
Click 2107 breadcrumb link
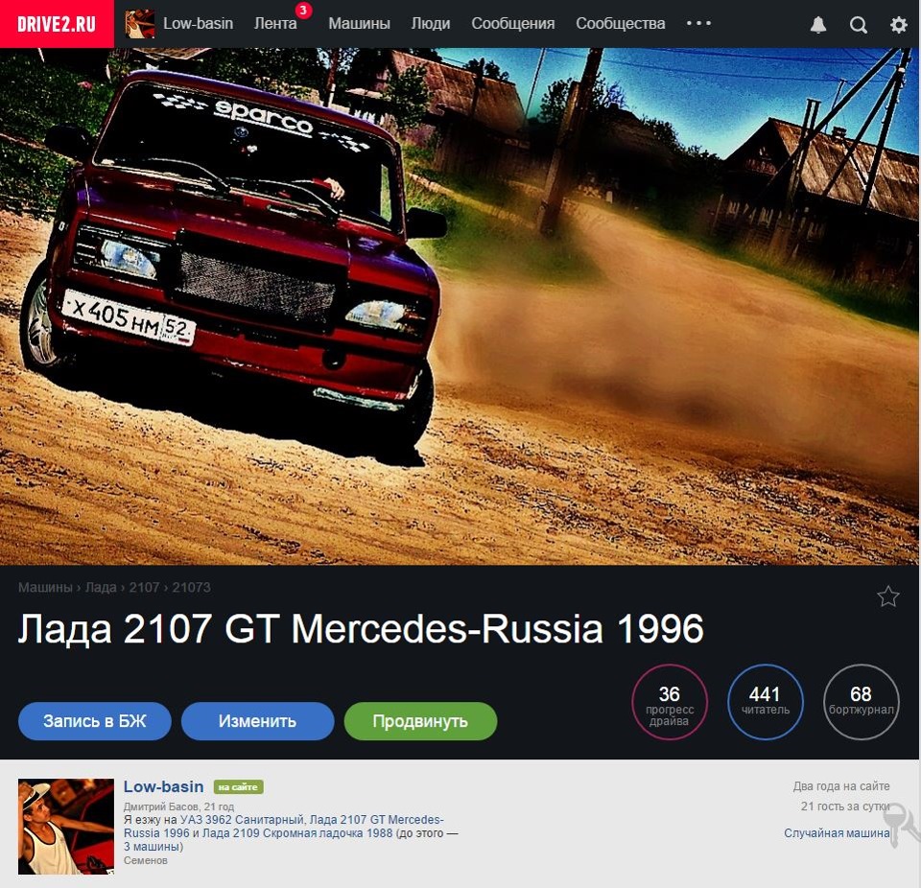(144, 587)
